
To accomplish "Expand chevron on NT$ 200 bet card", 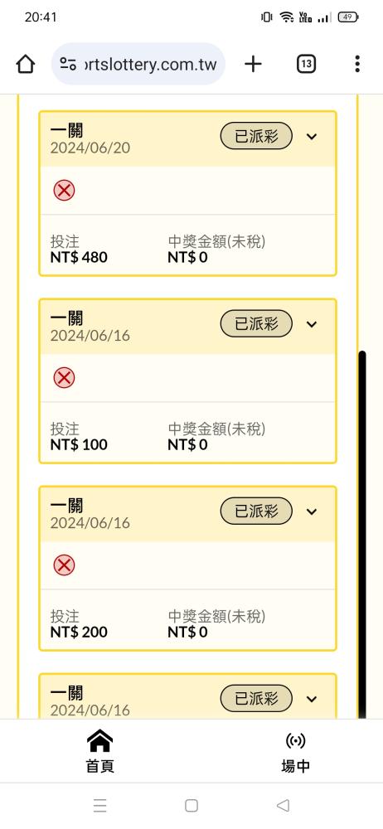I will (312, 511).
